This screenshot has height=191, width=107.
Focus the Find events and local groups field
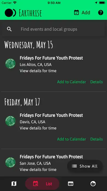point(53,29)
